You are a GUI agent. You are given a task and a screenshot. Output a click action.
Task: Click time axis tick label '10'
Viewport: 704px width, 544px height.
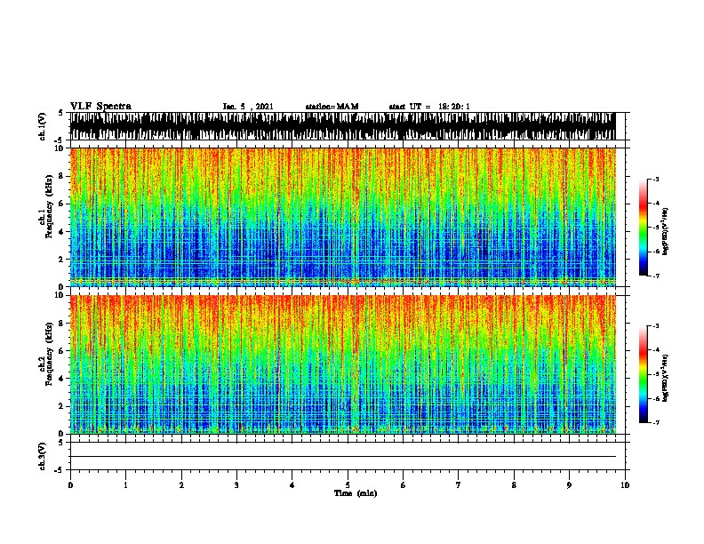tap(625, 485)
